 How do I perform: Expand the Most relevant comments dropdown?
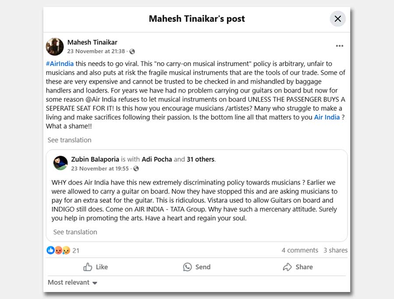(72, 282)
